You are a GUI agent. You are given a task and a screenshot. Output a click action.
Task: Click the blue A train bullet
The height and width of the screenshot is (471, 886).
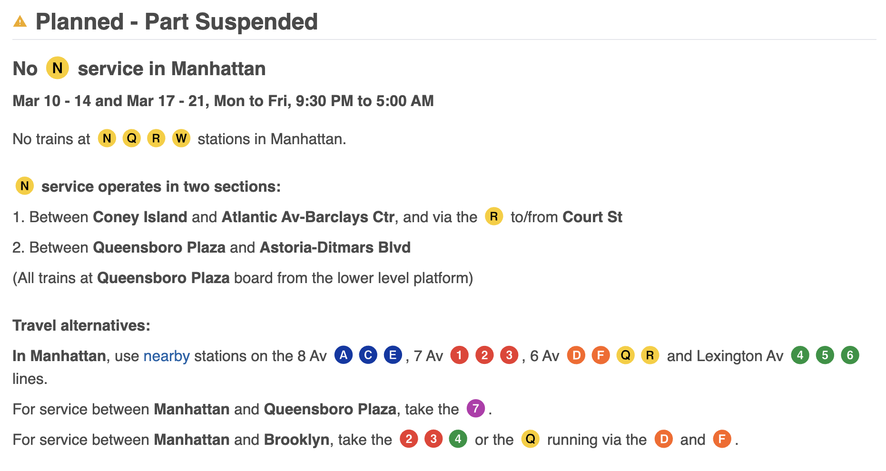(344, 355)
